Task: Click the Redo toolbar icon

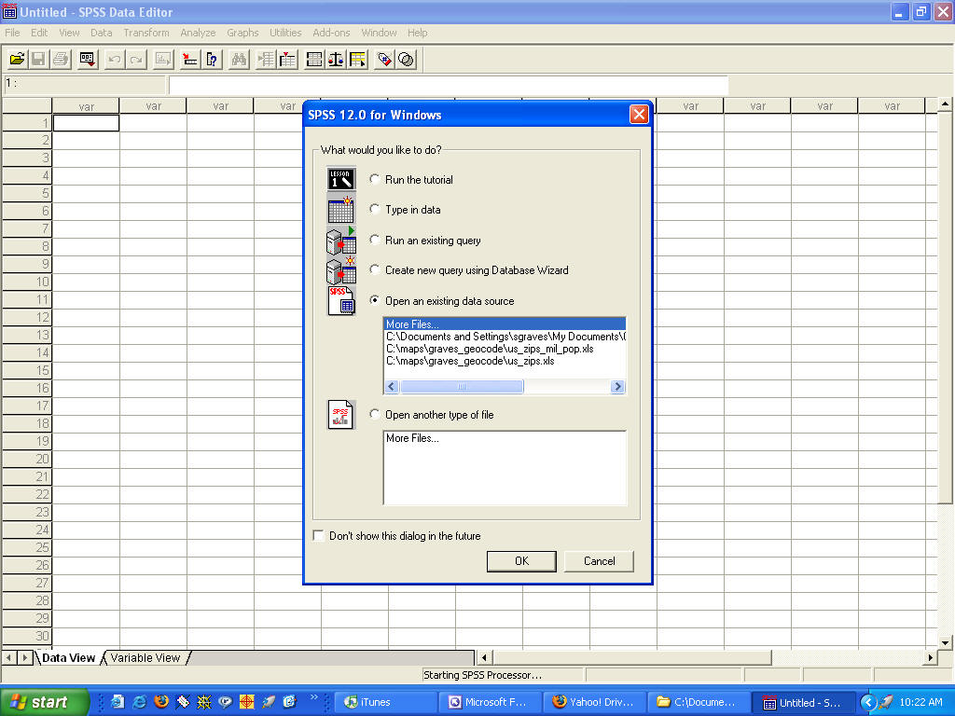Action: [136, 59]
